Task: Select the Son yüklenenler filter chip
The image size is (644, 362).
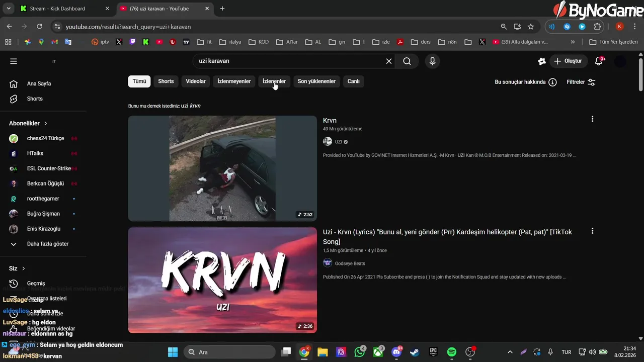Action: 316,81
